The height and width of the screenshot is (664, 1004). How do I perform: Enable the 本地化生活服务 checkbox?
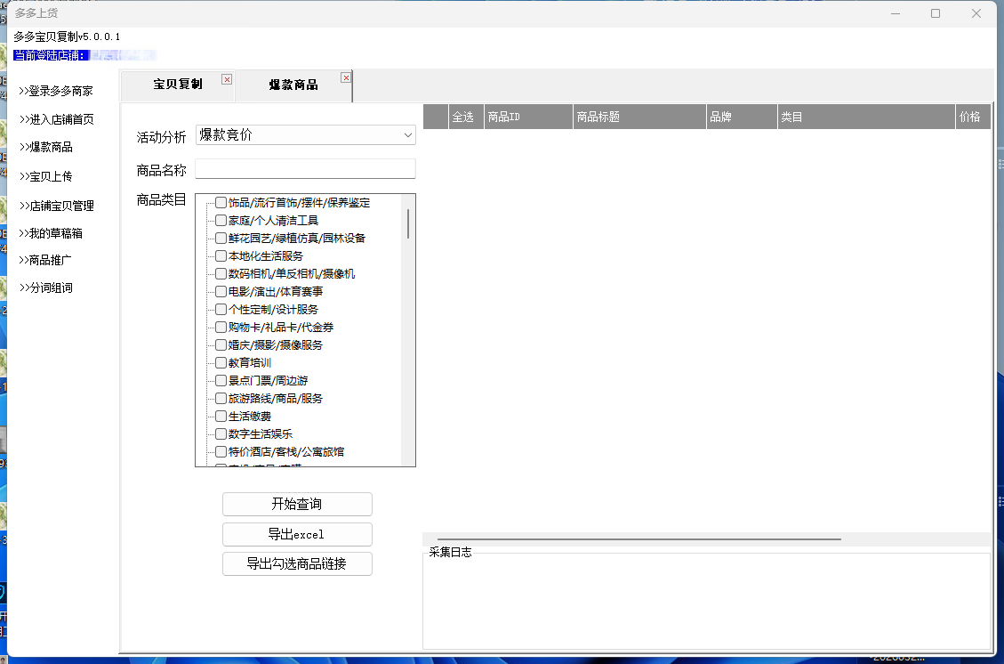pyautogui.click(x=221, y=256)
